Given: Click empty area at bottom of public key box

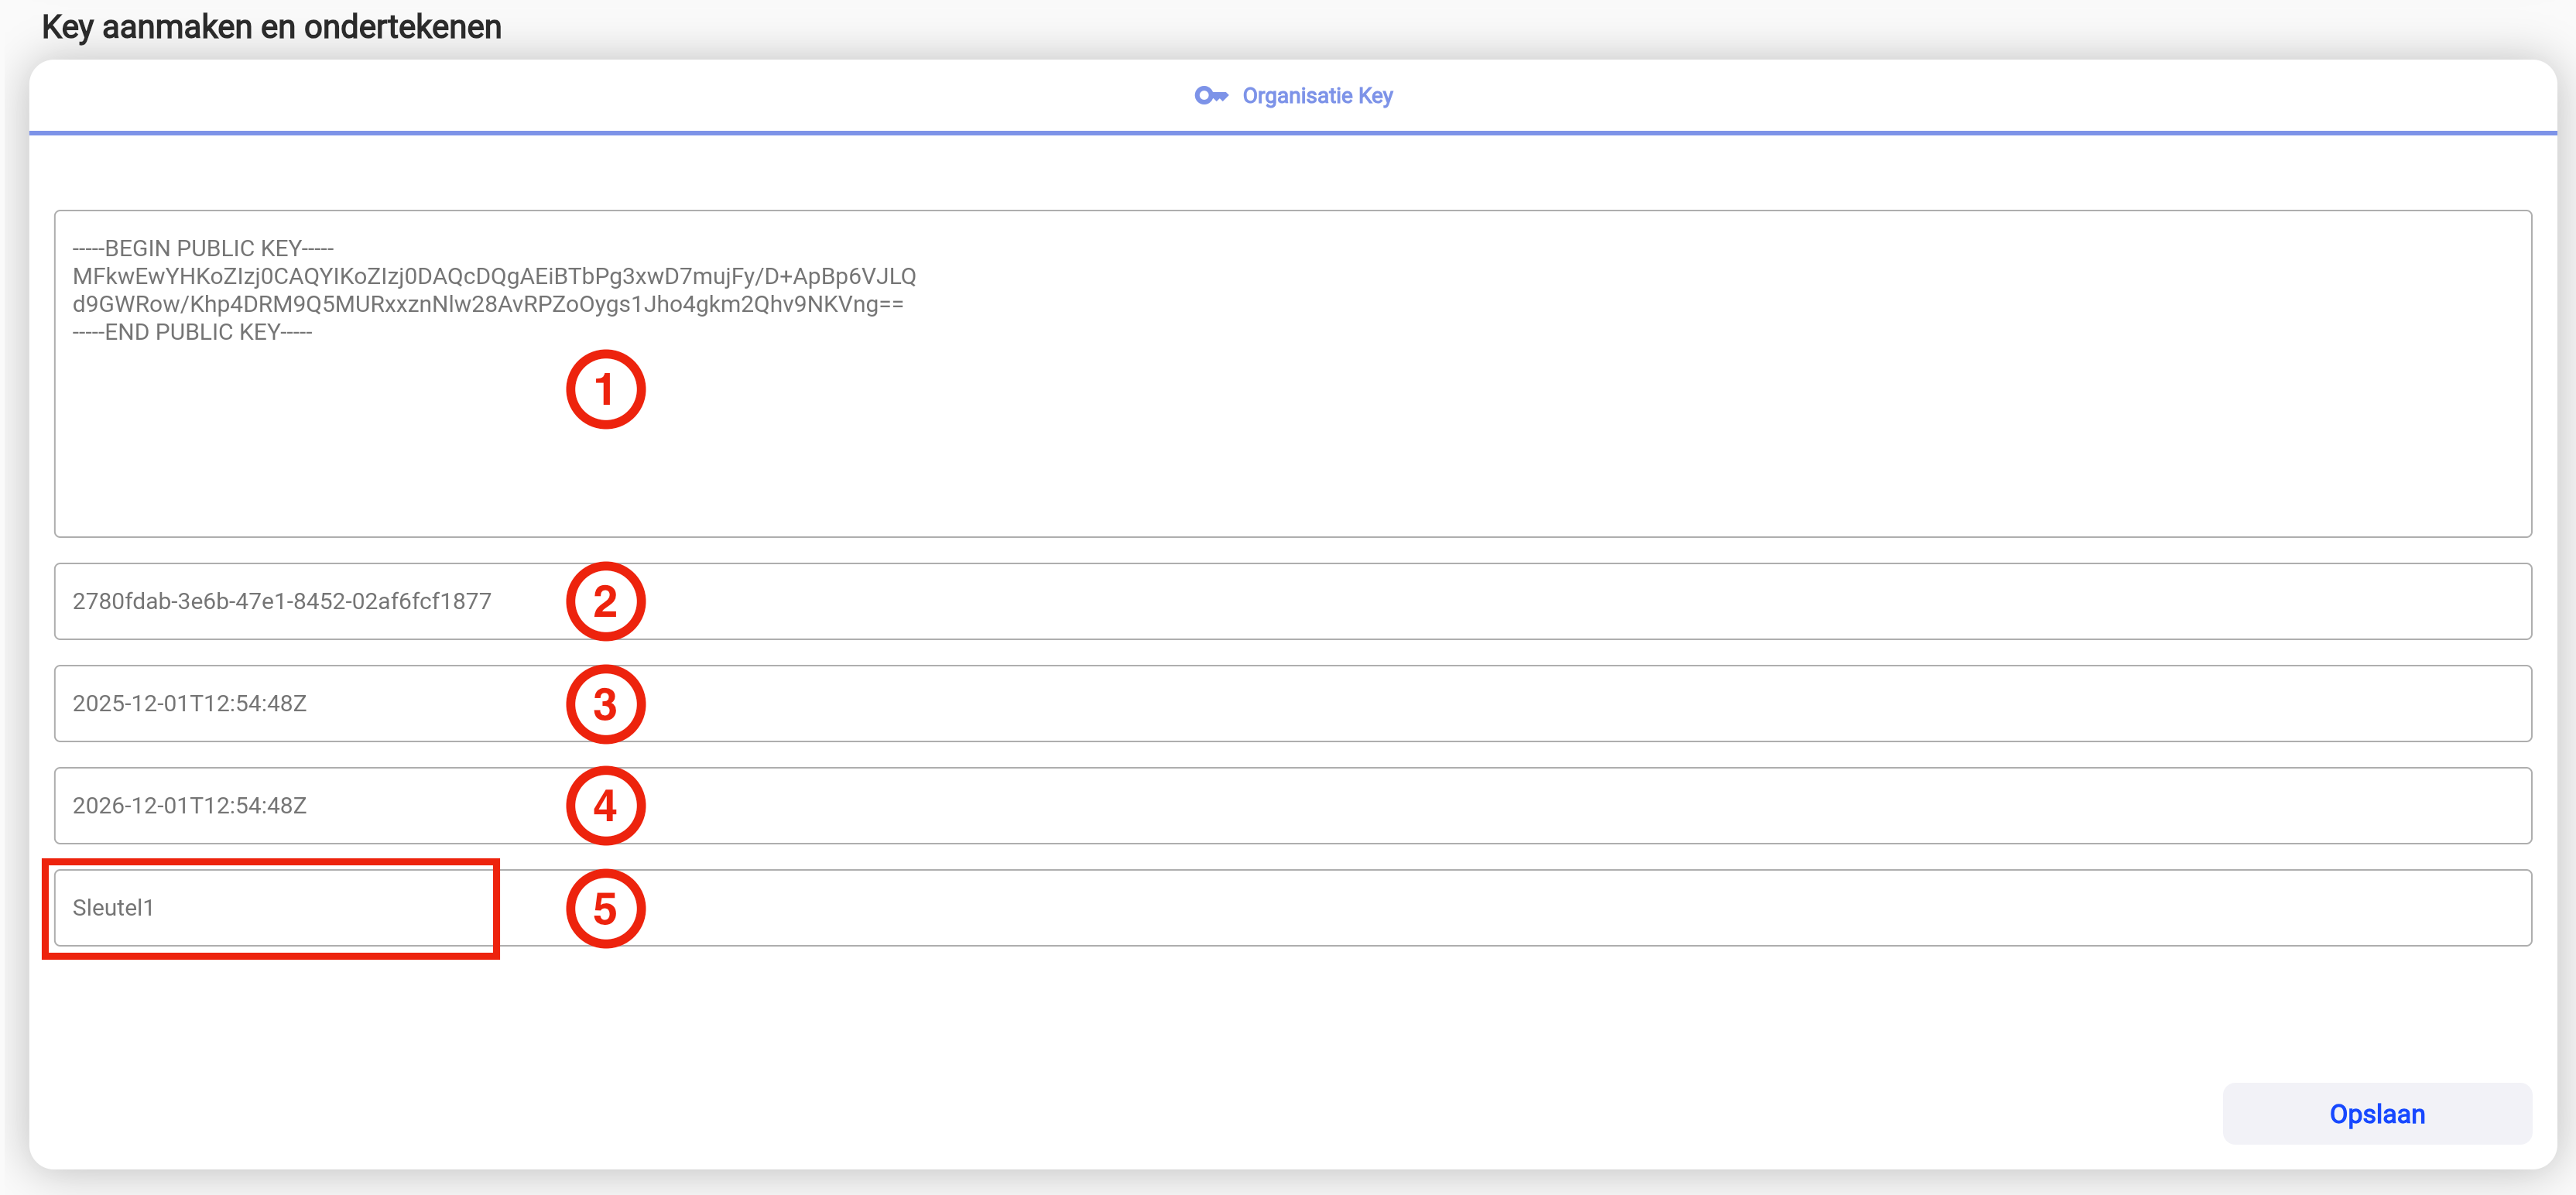Looking at the screenshot, I should pyautogui.click(x=1290, y=490).
